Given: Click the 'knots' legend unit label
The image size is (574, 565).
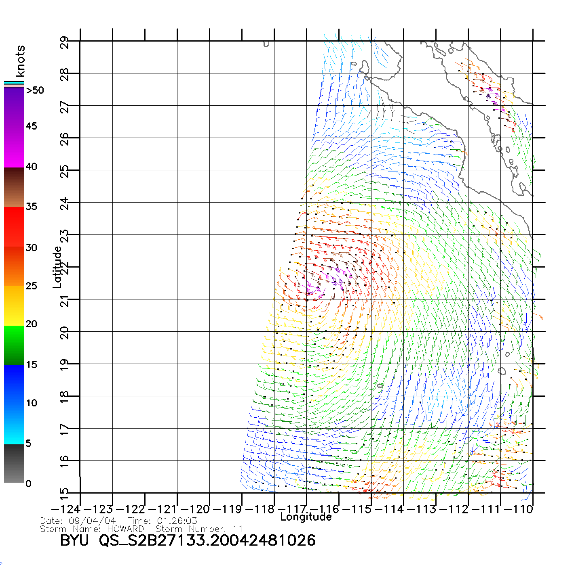Looking at the screenshot, I should click(20, 61).
